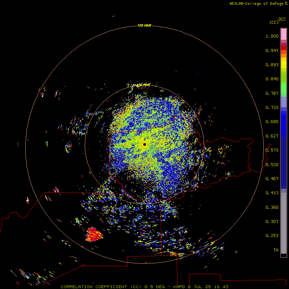Click the NEXLAB-College of DuPage title text

coord(256,4)
